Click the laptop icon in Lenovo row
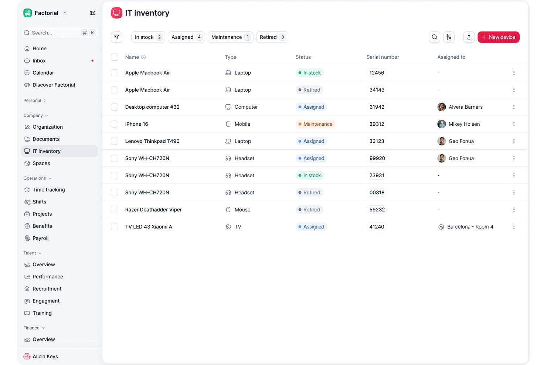This screenshot has width=547, height=365. pos(228,141)
